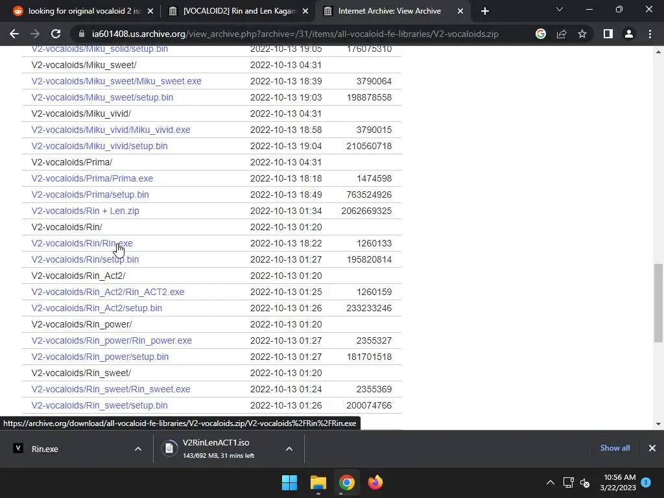This screenshot has height=498, width=664.
Task: Download Rin_sweet/Rin_sweet.exe
Action: point(110,389)
